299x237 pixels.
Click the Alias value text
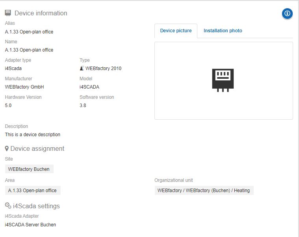coord(29,32)
